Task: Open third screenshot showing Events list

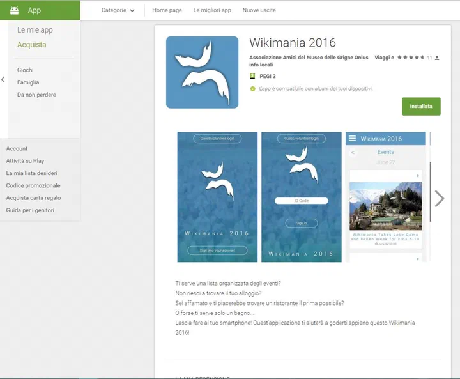Action: 385,197
